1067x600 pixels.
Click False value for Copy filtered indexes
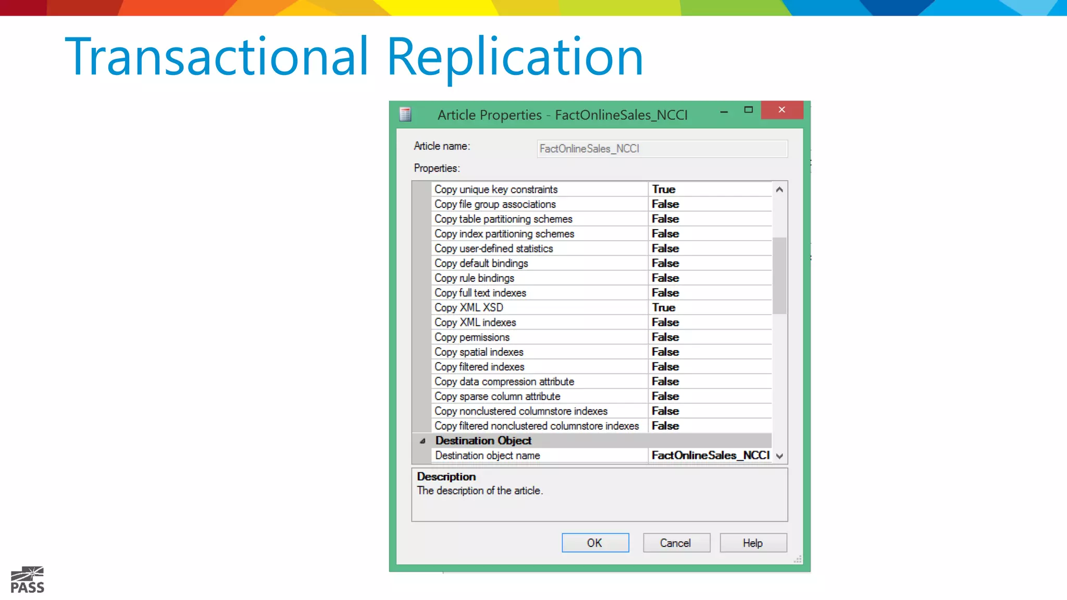[x=665, y=367]
